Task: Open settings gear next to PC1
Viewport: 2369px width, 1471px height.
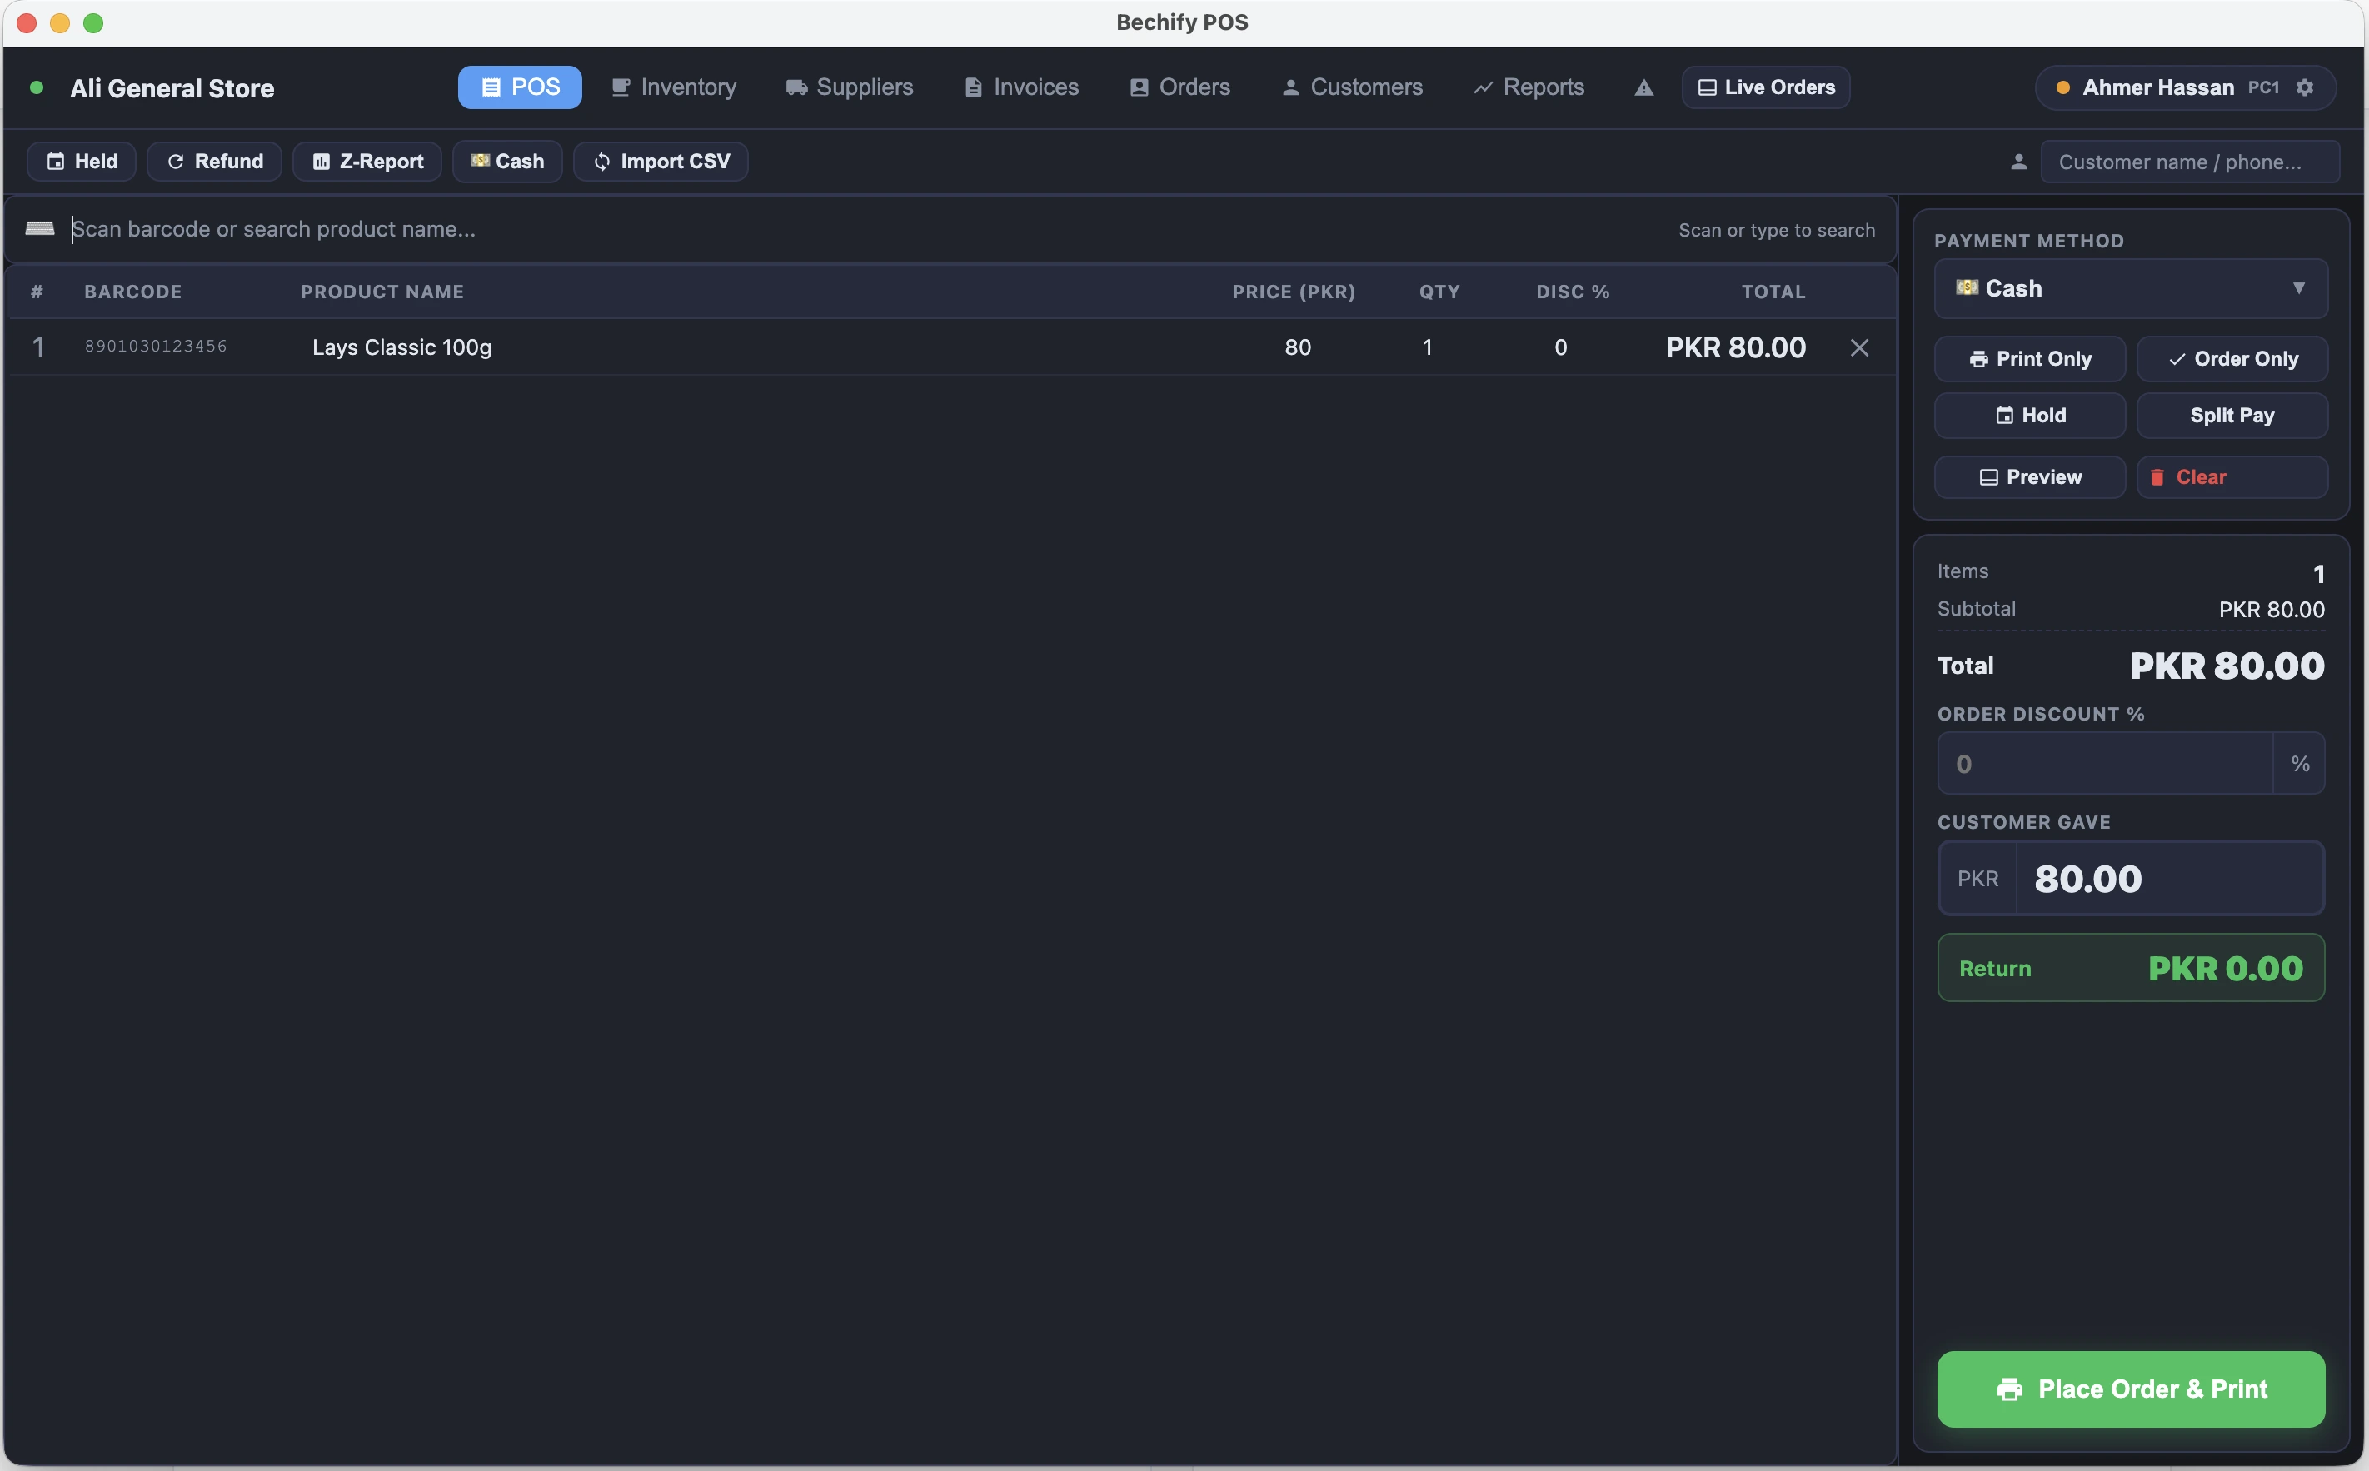Action: pos(2305,87)
